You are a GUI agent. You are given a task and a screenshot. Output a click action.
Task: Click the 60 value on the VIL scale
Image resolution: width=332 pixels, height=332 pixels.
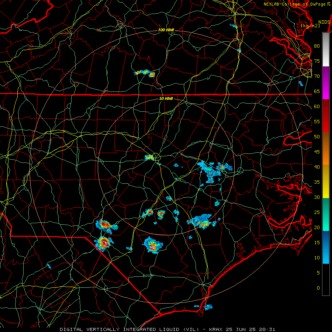pyautogui.click(x=317, y=107)
